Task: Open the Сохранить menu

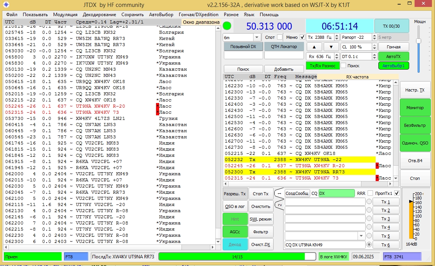Action: 133,14
